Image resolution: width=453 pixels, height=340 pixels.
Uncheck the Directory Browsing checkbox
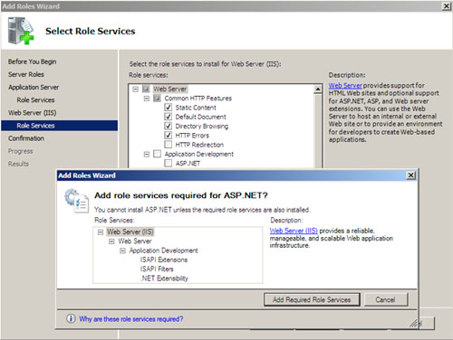click(169, 126)
